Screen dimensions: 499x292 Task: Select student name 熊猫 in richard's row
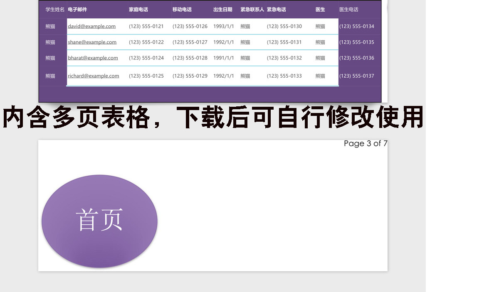pos(50,76)
